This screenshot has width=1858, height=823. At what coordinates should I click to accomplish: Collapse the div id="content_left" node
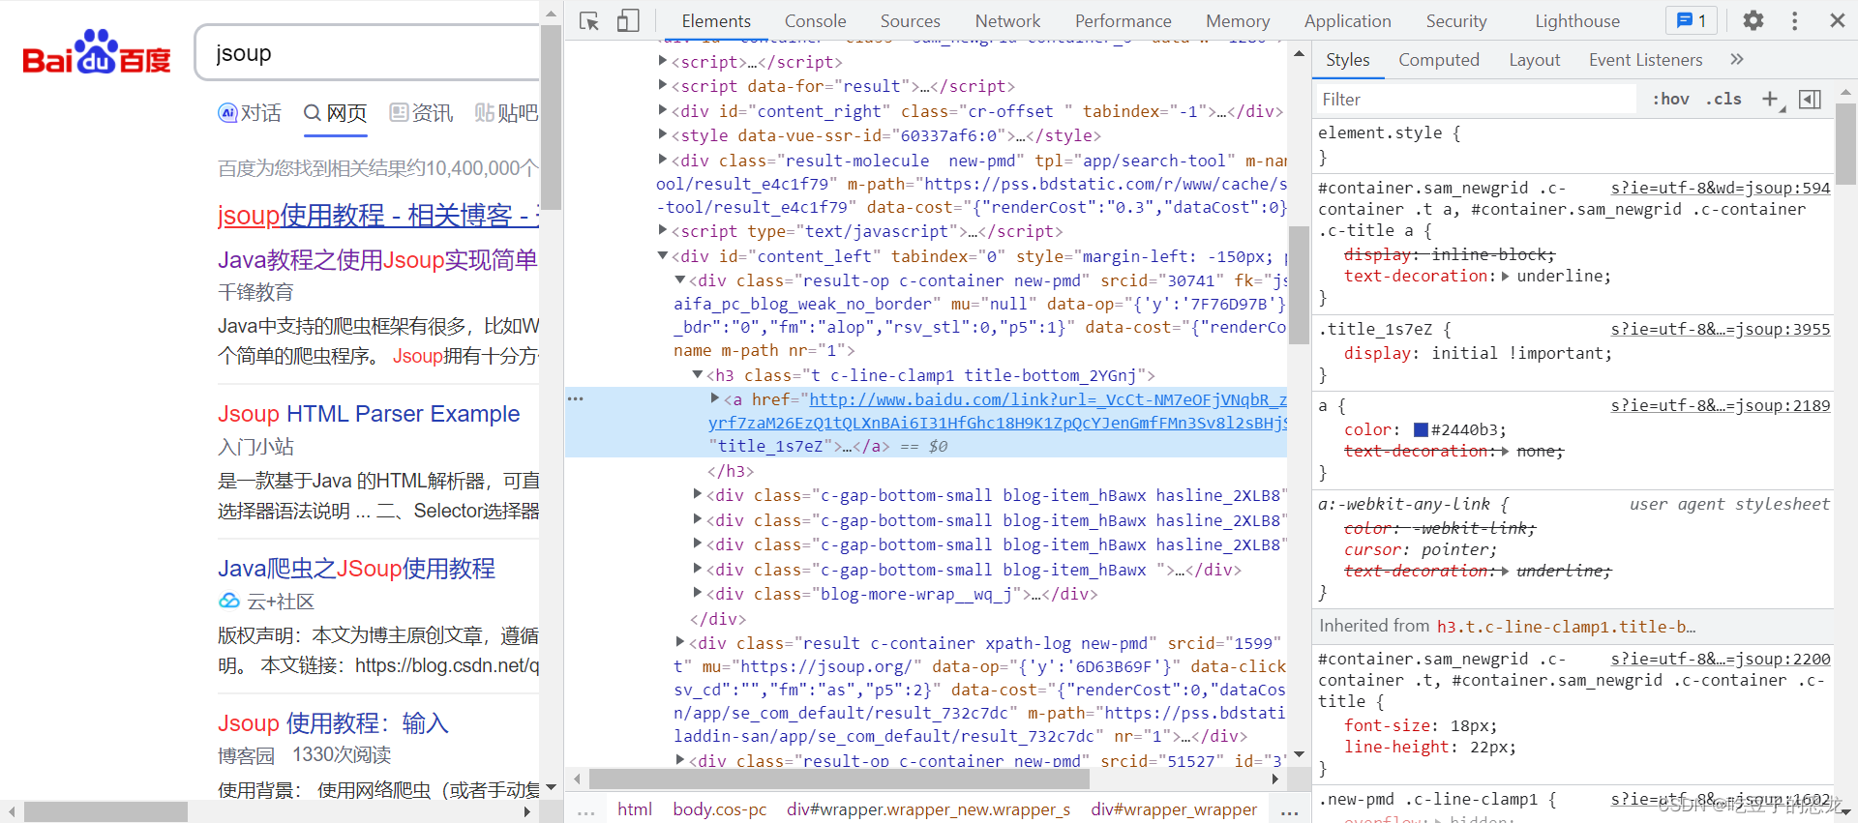(663, 255)
